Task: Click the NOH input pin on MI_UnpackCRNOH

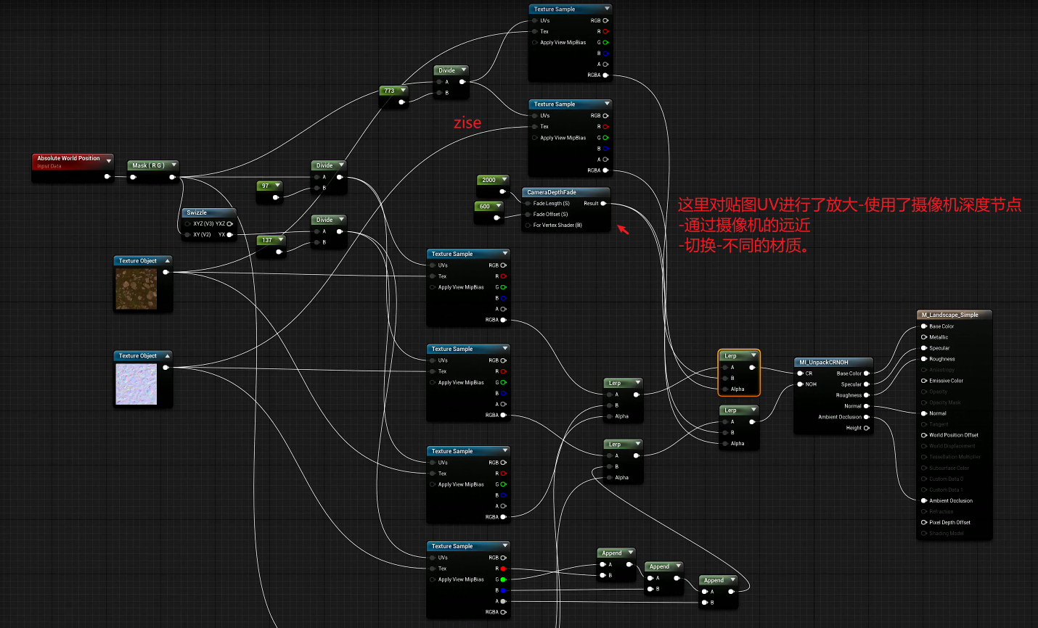Action: [x=800, y=384]
